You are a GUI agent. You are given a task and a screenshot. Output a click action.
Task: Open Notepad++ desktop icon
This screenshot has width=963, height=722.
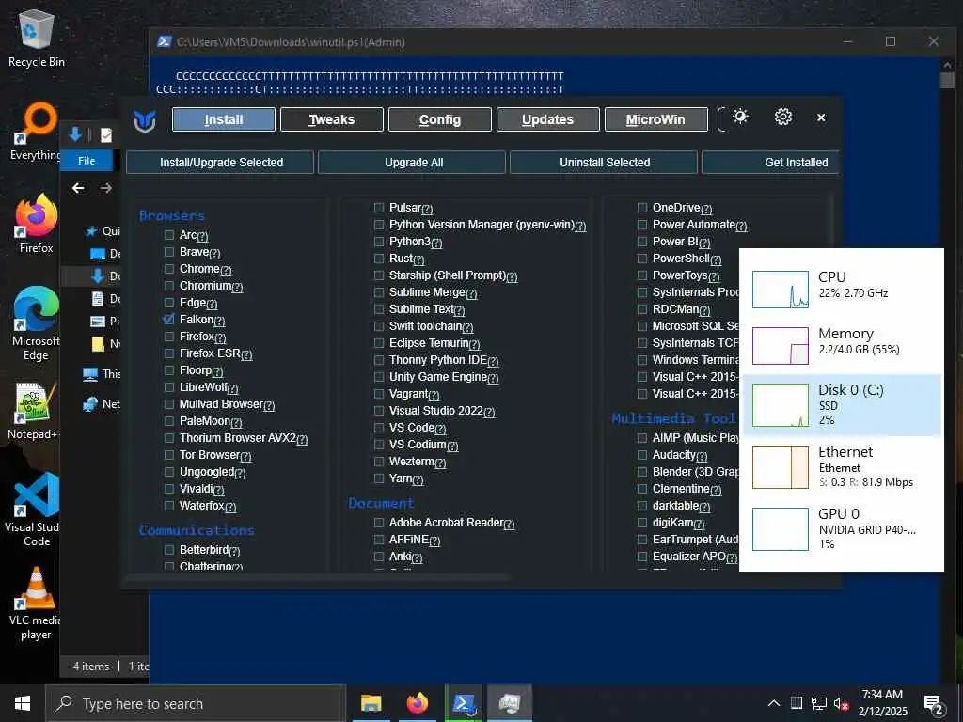tap(34, 412)
